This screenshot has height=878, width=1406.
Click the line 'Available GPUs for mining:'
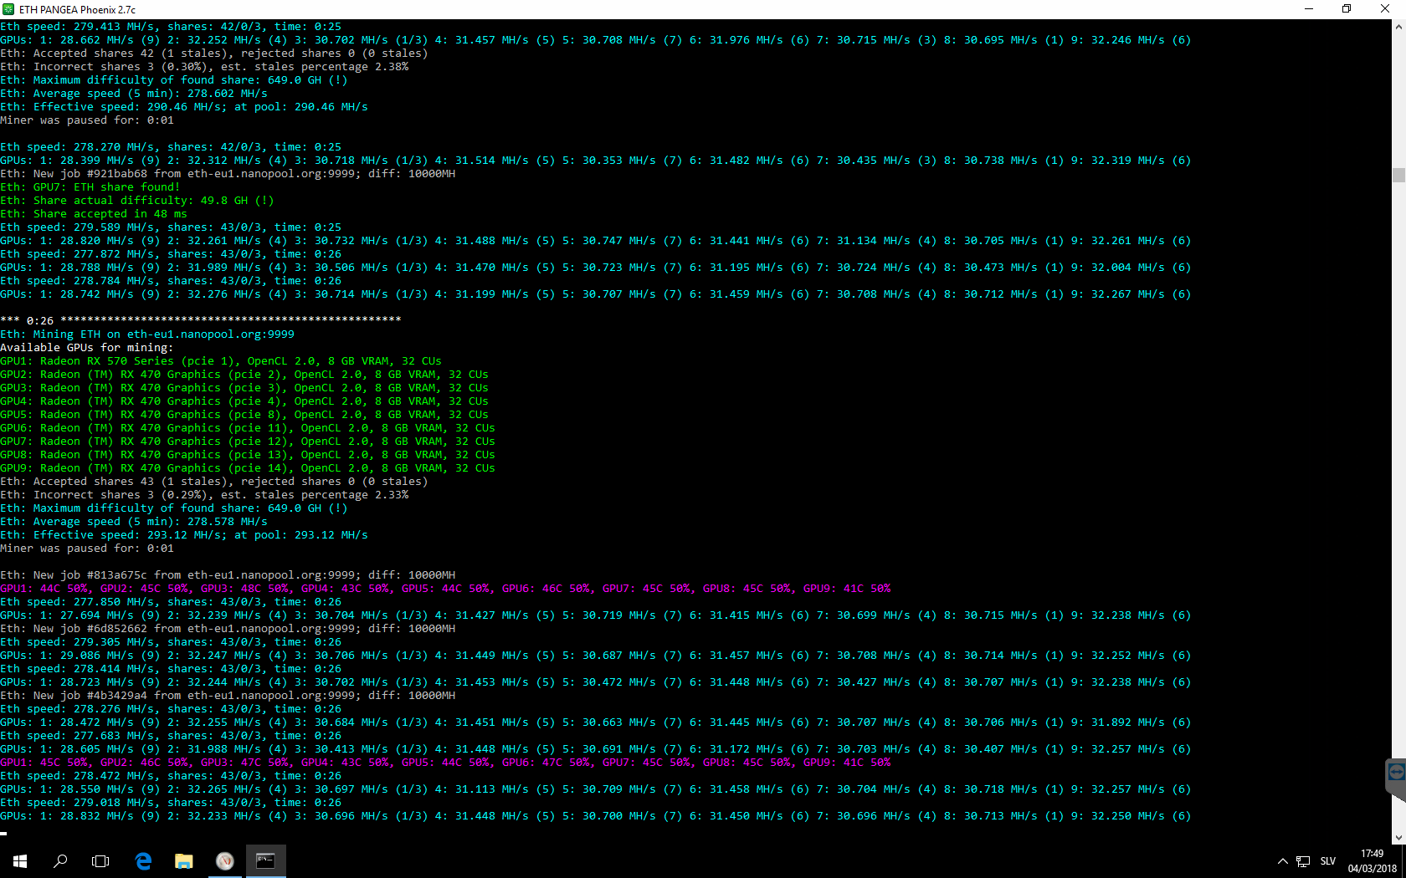tap(87, 348)
